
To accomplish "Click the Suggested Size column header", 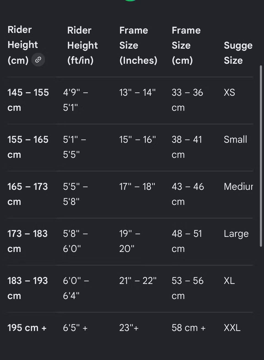I will (x=238, y=53).
